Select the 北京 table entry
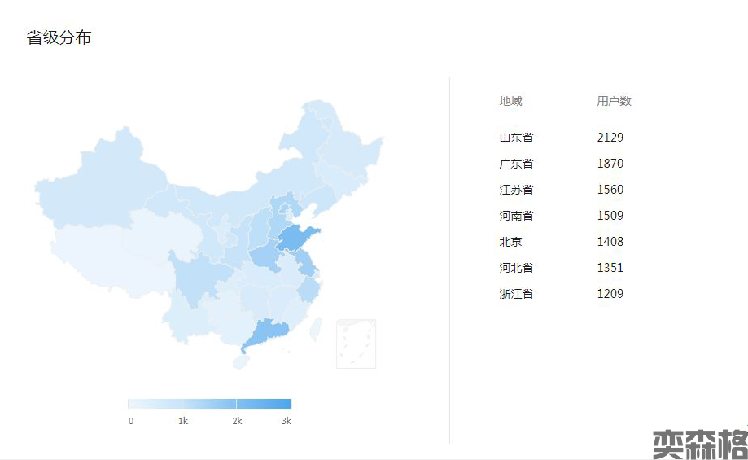This screenshot has height=460, width=748. coord(510,242)
